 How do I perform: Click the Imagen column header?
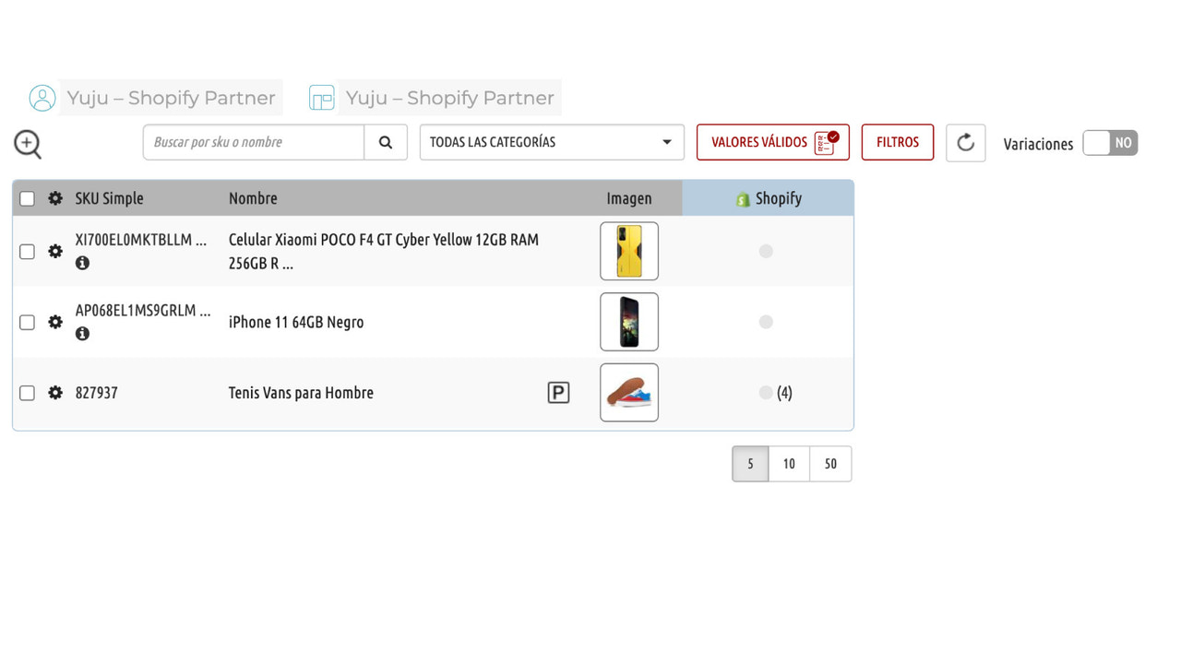coord(629,197)
